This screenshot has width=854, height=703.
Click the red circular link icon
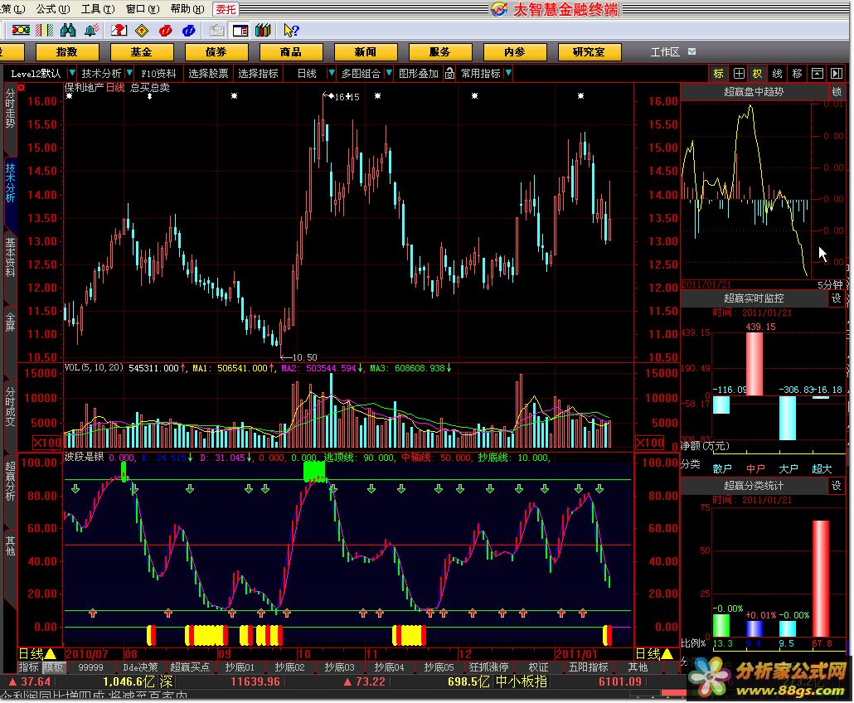tap(166, 31)
